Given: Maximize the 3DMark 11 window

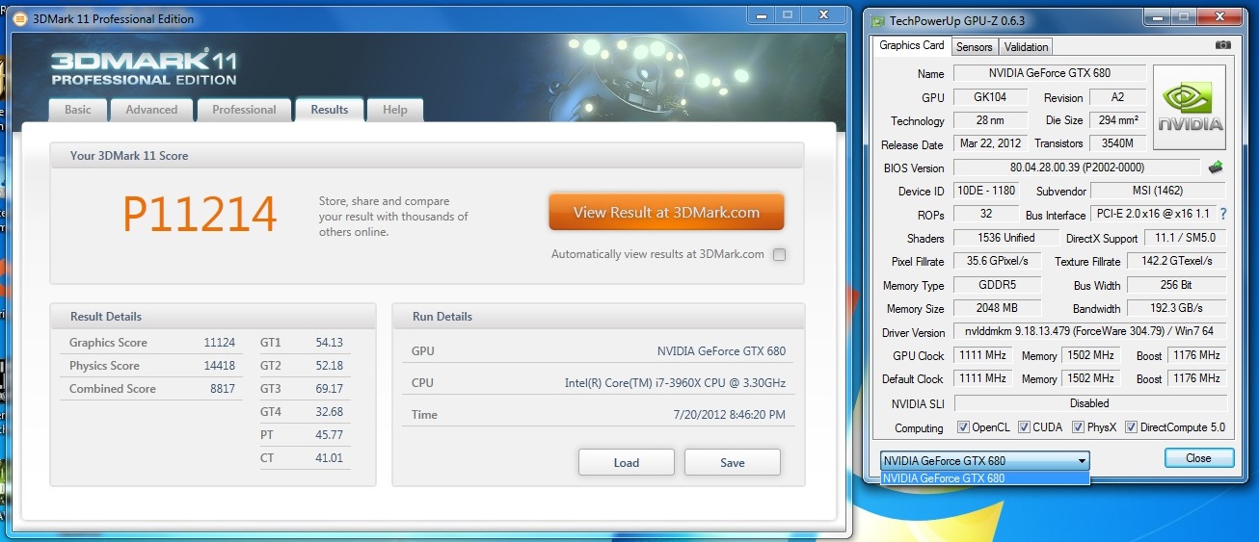Looking at the screenshot, I should [787, 15].
